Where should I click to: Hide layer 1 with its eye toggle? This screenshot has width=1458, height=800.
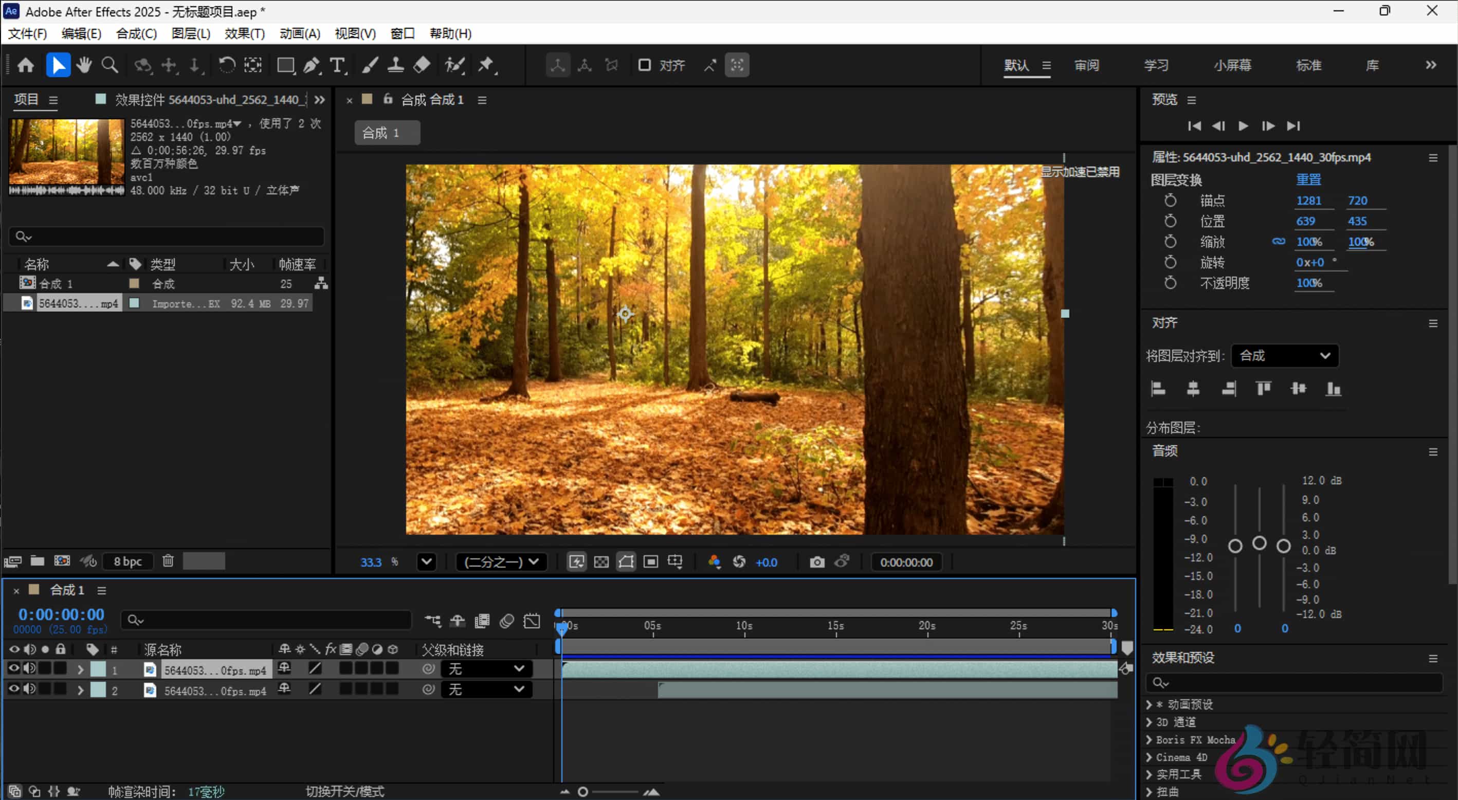click(14, 669)
